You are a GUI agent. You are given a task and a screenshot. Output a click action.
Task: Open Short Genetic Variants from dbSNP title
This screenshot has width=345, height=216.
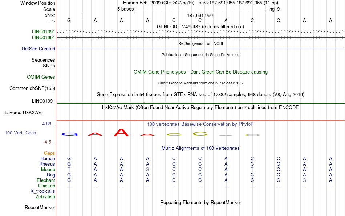(200, 83)
